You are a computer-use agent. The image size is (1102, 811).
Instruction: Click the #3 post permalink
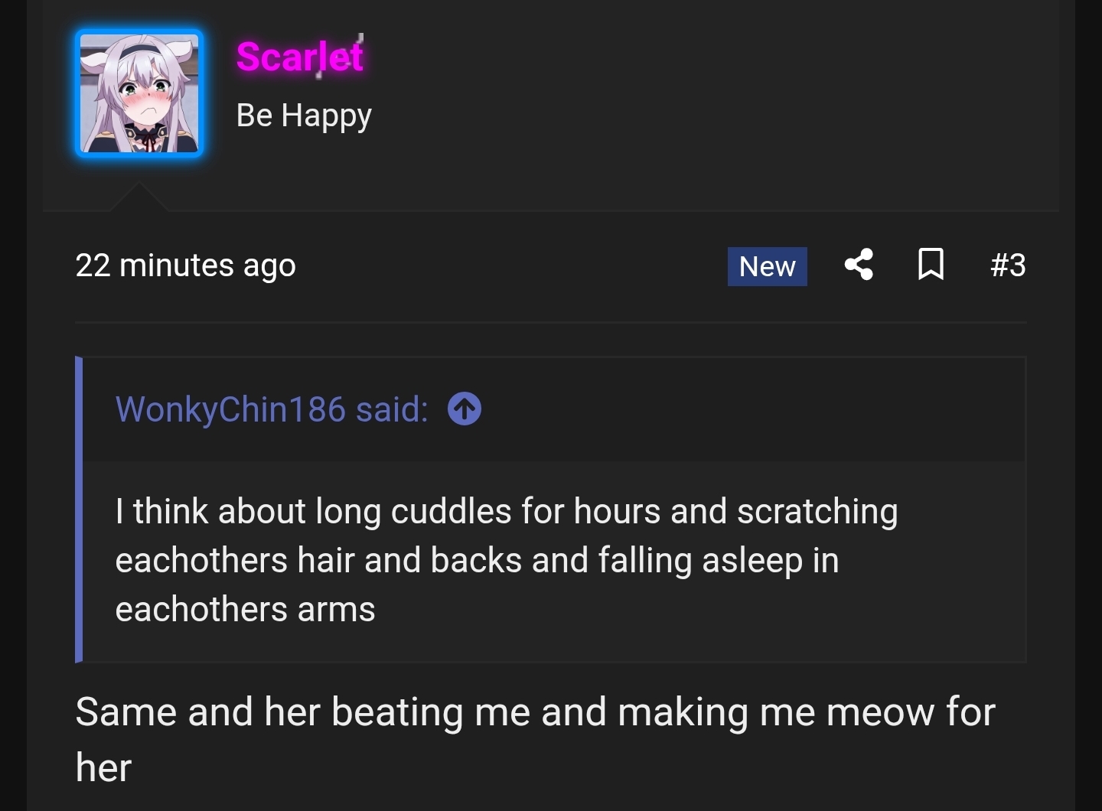[x=1008, y=265]
